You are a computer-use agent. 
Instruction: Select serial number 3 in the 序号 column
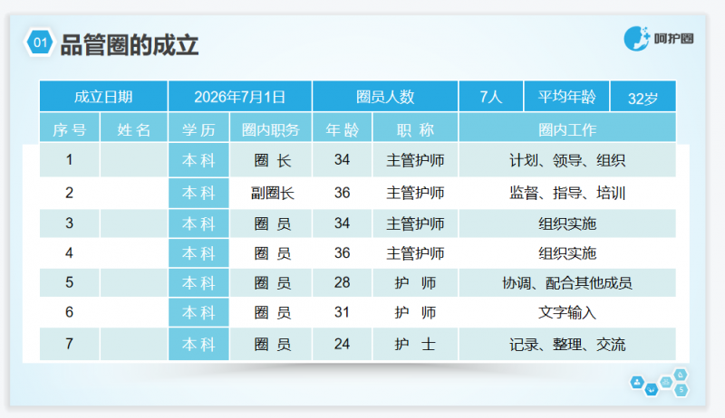click(x=70, y=223)
